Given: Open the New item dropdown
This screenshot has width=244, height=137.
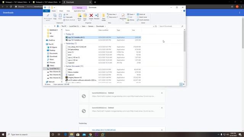Looking at the screenshot, I should pos(112,14).
